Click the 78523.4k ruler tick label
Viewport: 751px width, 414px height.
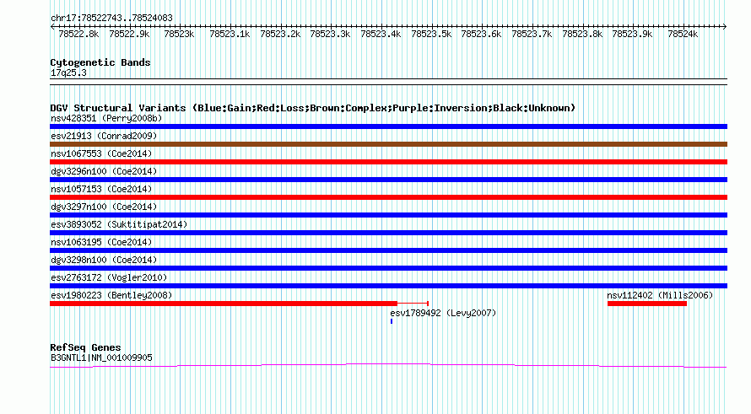click(381, 34)
